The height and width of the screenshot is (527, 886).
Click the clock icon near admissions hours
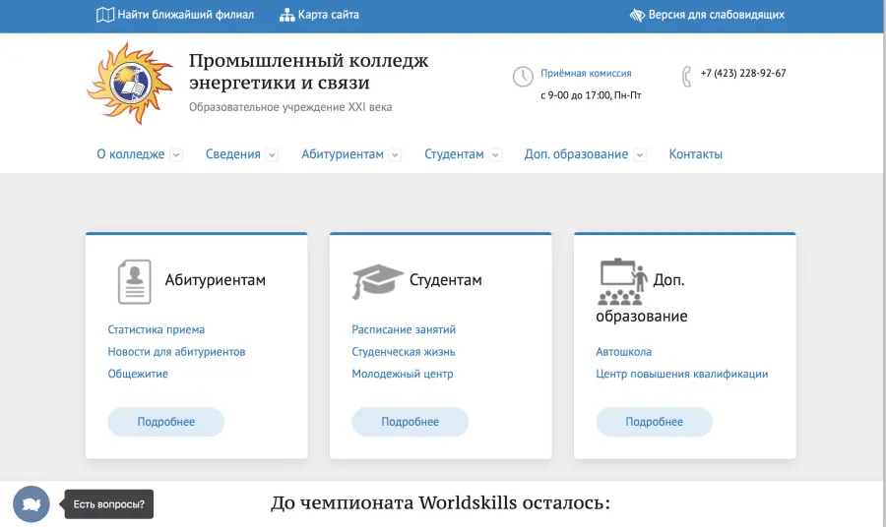point(523,77)
